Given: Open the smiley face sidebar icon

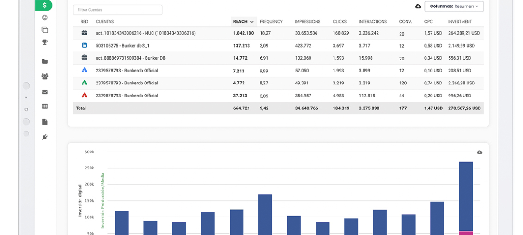Looking at the screenshot, I should tap(44, 18).
